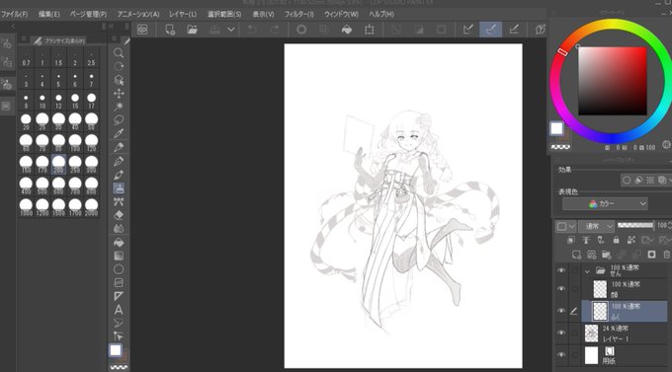672x372 pixels.
Task: Adjust the layer opacity slider
Action: coord(635,225)
